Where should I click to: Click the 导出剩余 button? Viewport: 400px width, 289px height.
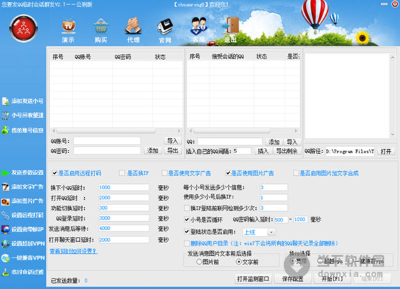click(x=287, y=151)
